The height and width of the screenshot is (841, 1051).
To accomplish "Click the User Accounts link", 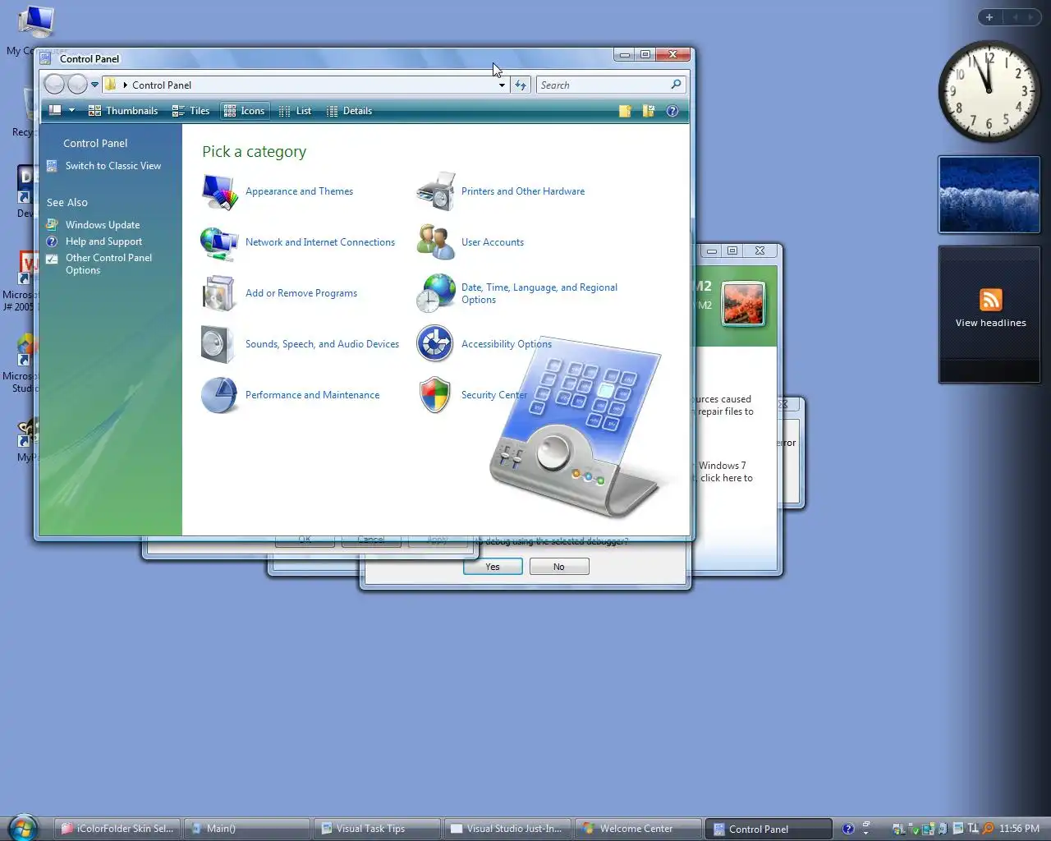I will (x=493, y=242).
